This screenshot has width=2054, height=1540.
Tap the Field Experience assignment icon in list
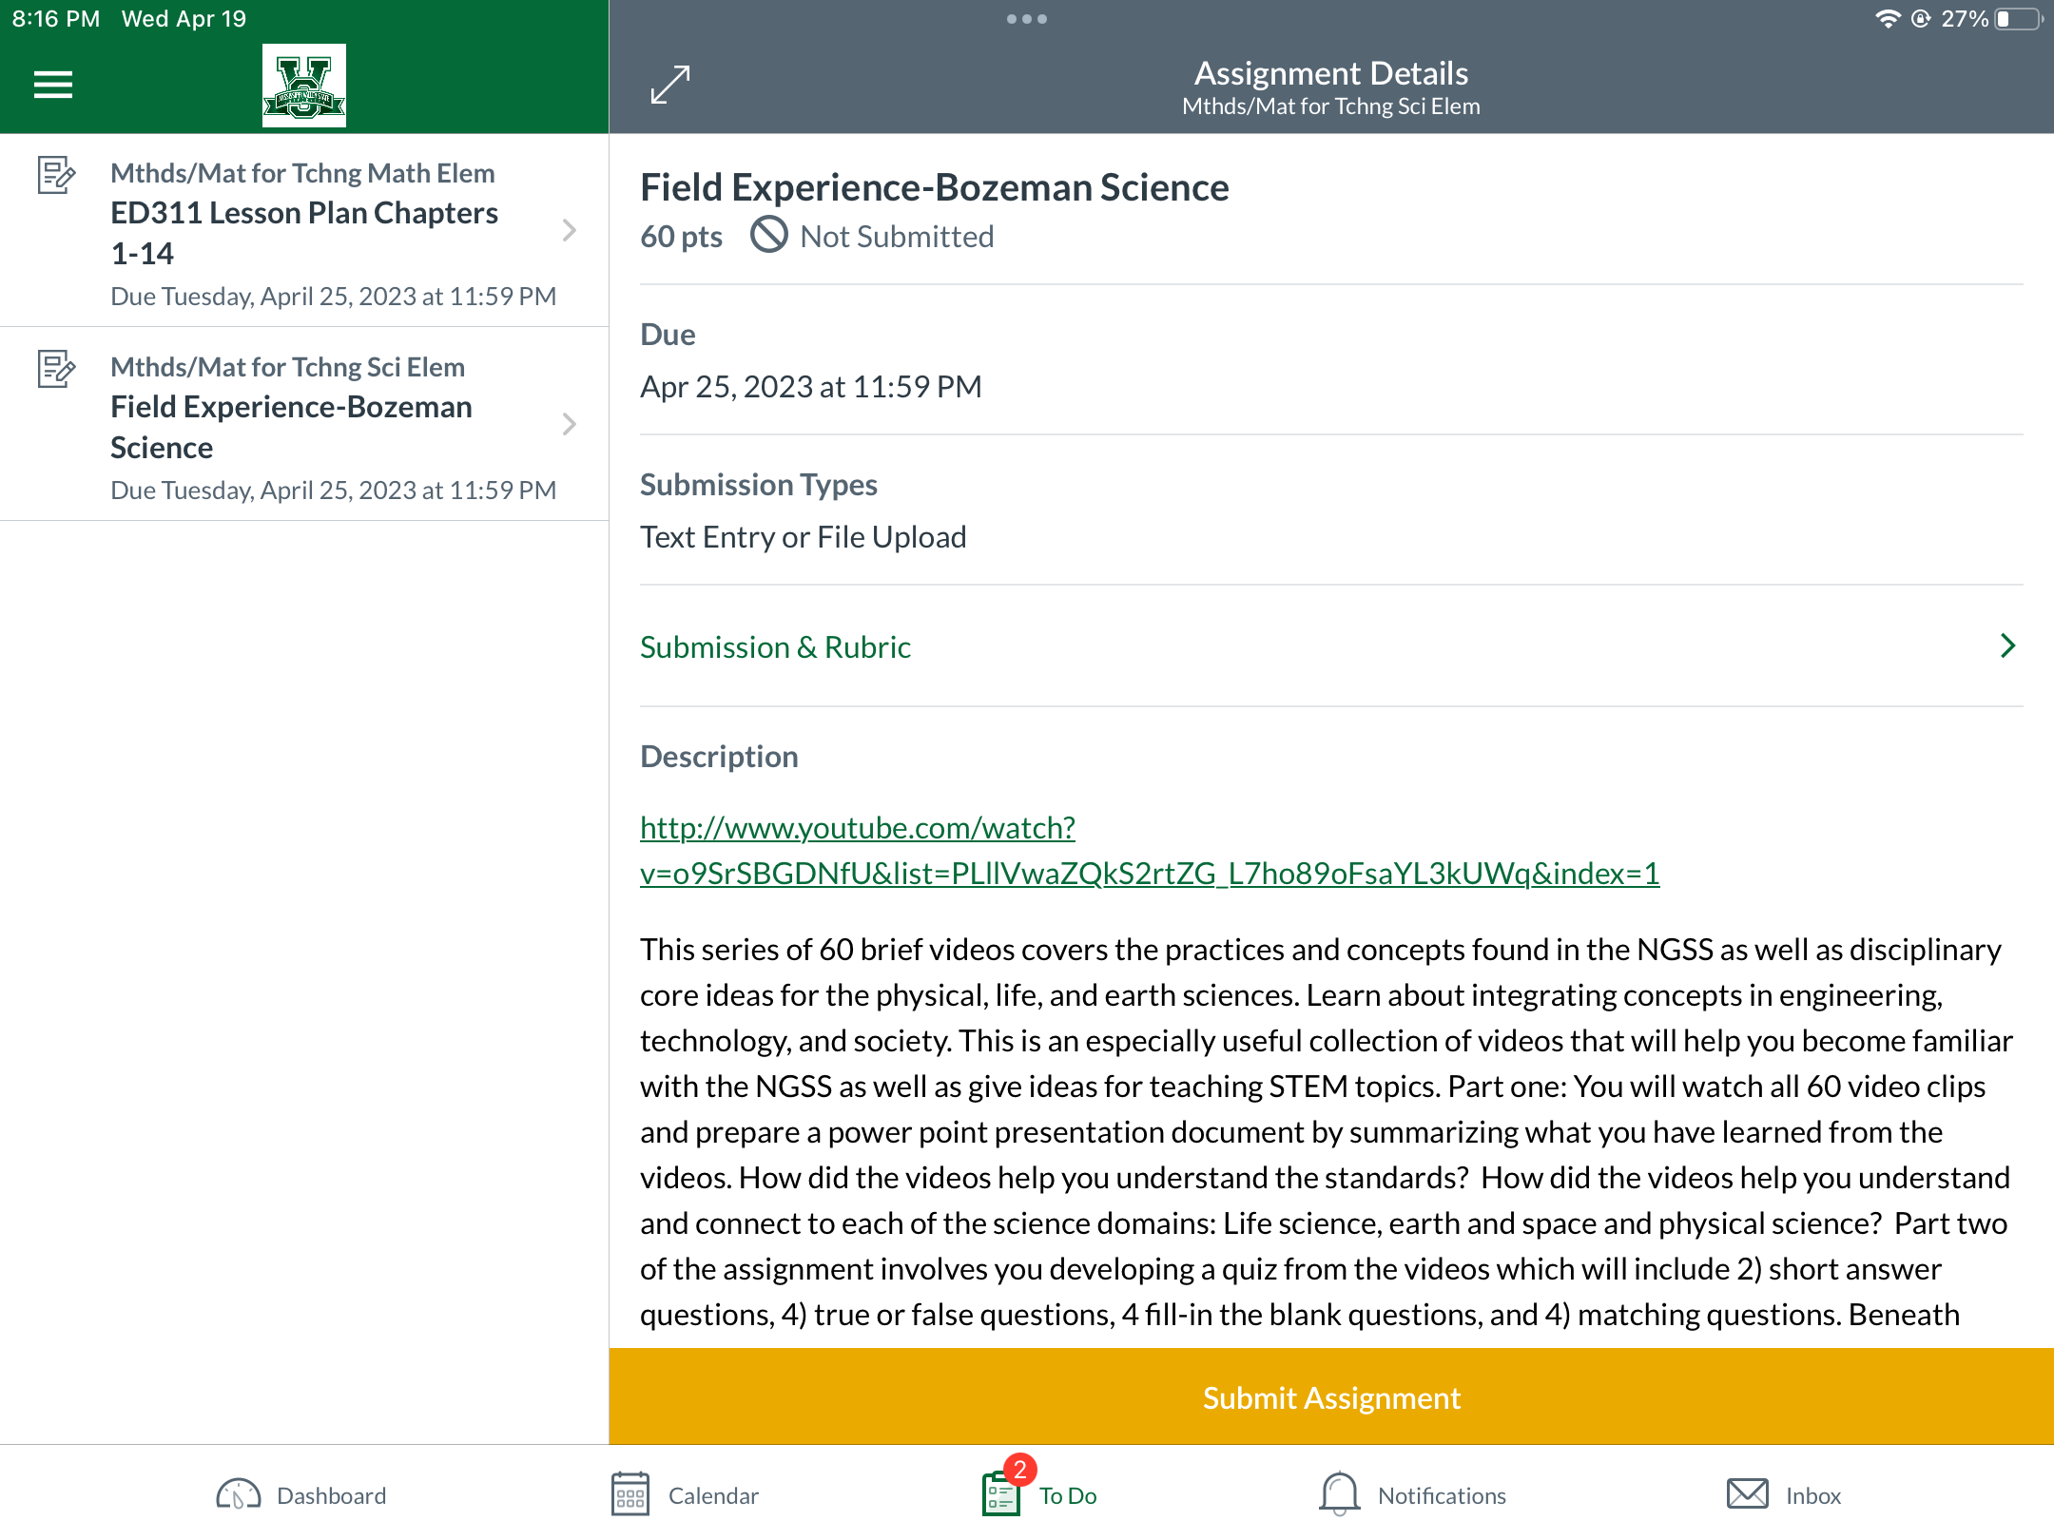point(56,369)
